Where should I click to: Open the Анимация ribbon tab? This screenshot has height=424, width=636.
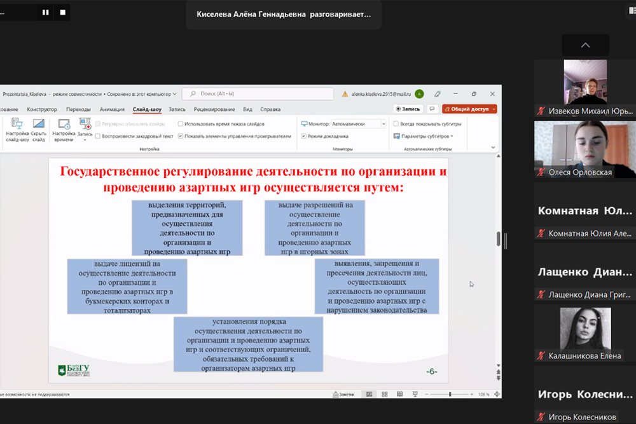[112, 109]
